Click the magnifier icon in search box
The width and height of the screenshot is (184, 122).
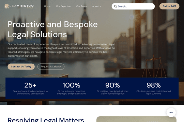[116, 6]
